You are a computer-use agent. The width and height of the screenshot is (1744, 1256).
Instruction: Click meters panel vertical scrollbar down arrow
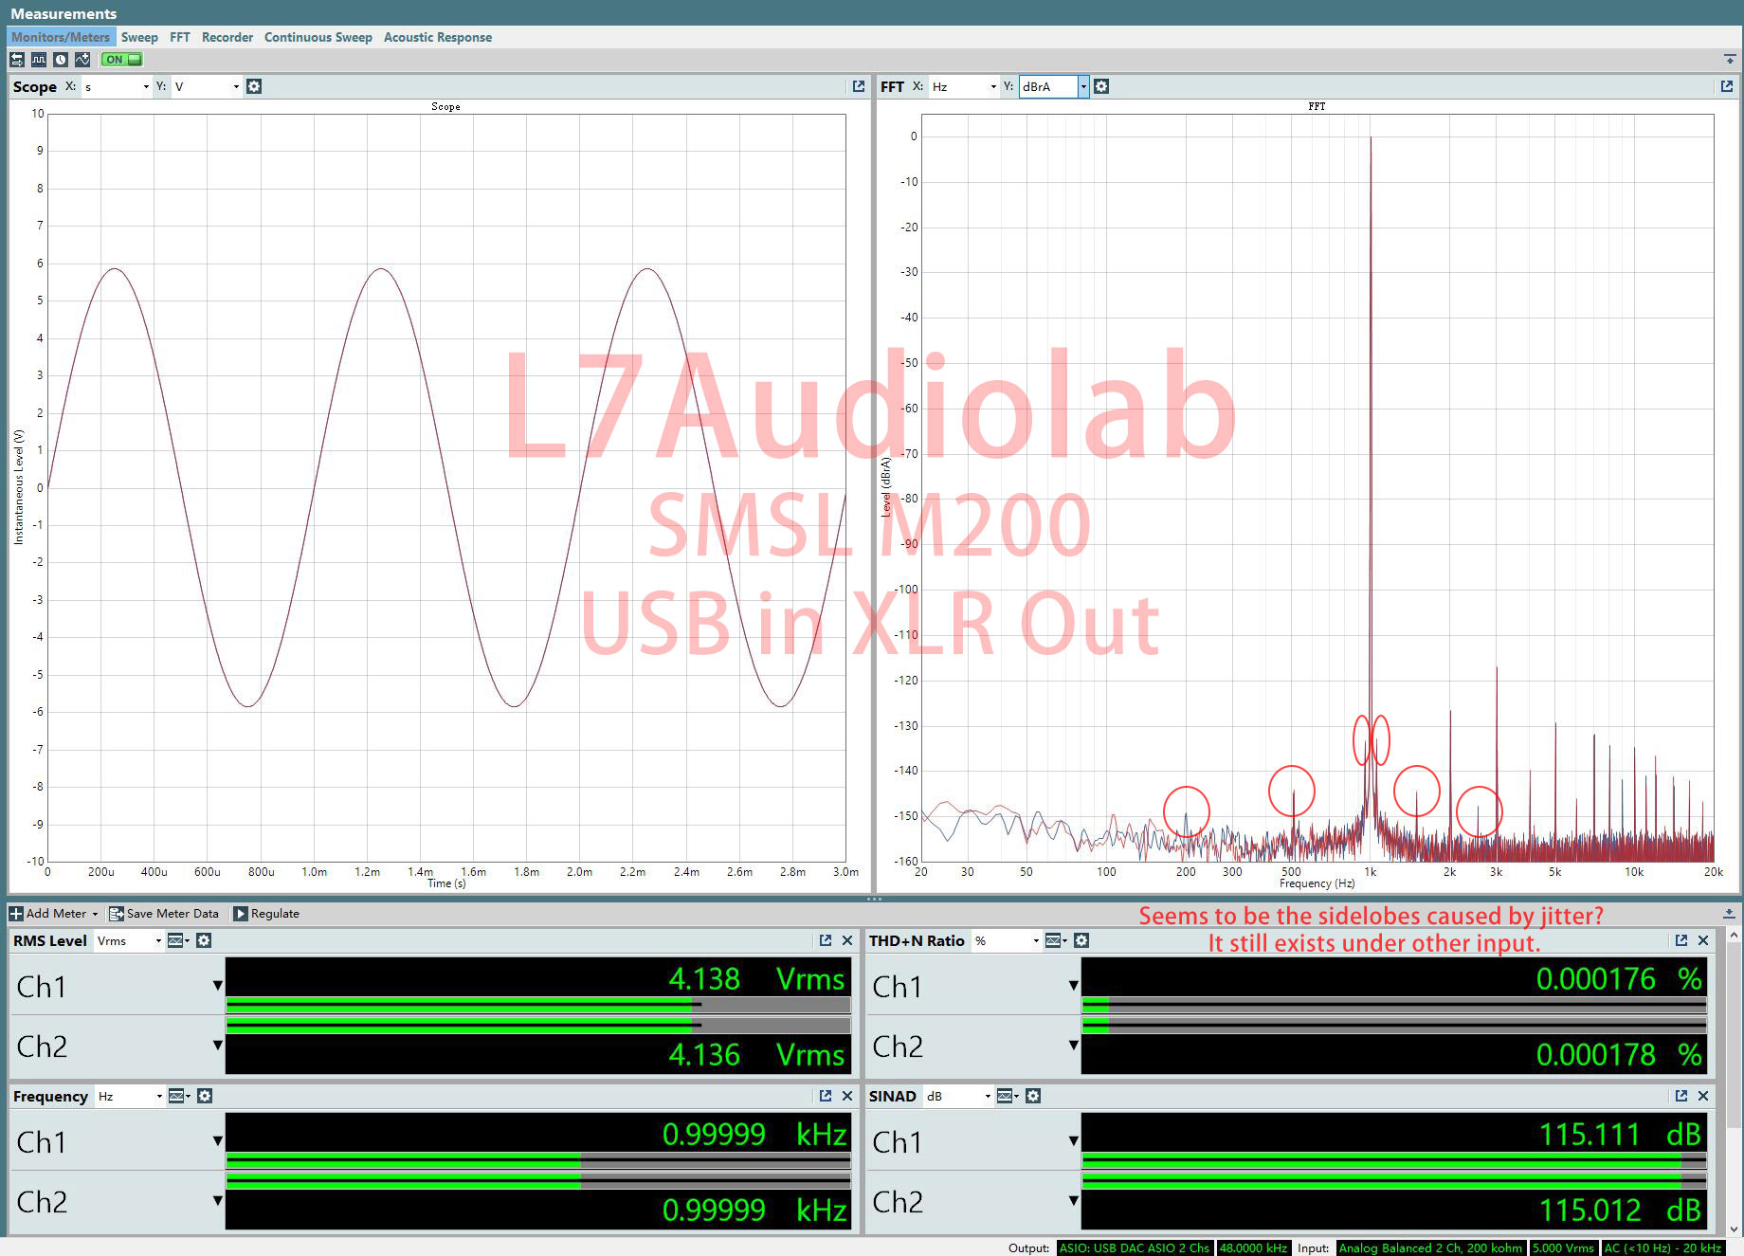point(1734,1229)
